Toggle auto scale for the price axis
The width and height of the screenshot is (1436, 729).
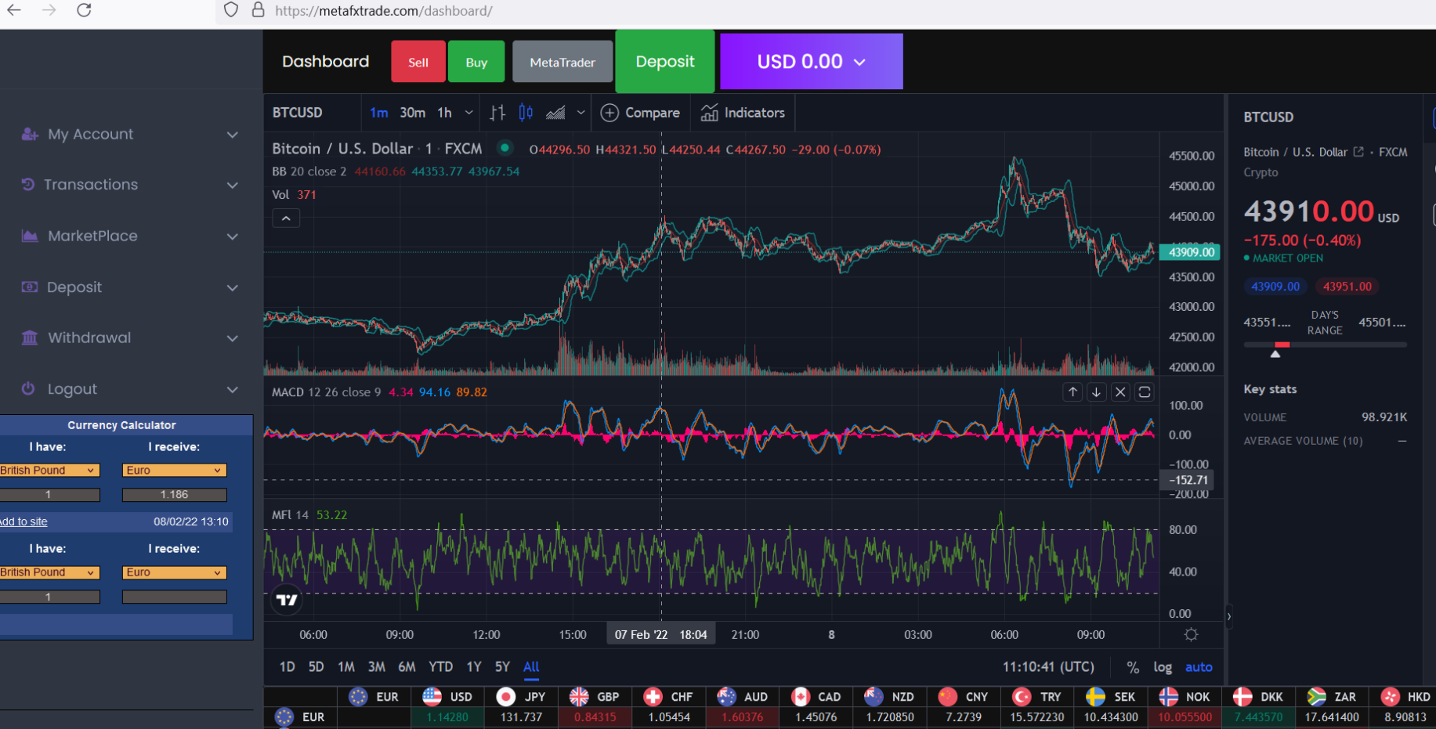pyautogui.click(x=1198, y=667)
